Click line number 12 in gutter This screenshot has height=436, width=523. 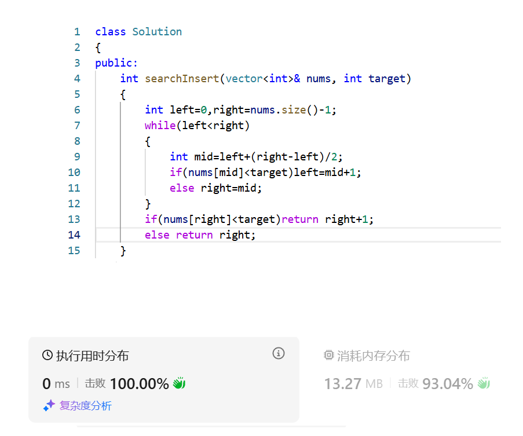(x=74, y=204)
